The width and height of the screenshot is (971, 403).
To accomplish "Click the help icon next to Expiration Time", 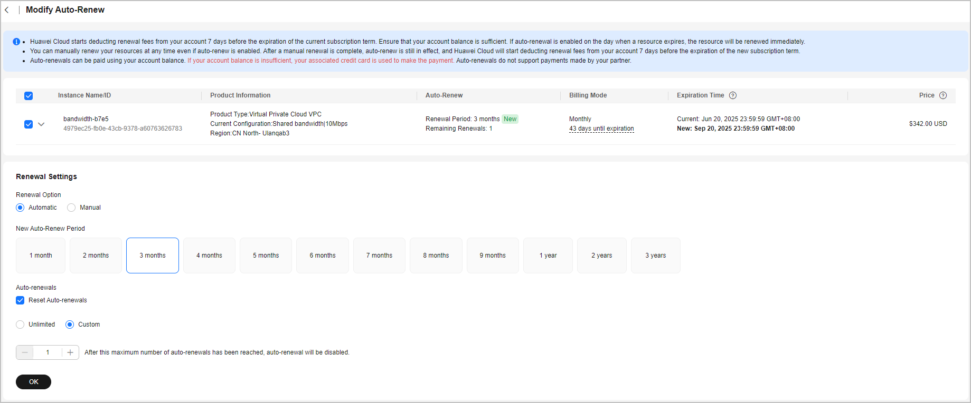I will click(732, 95).
